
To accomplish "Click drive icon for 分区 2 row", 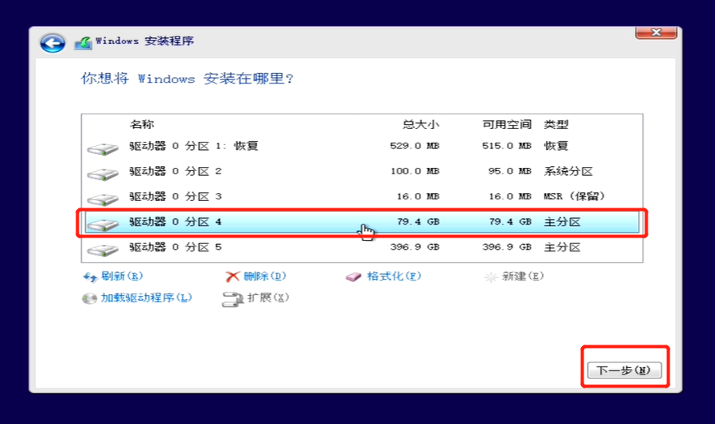I will (103, 174).
